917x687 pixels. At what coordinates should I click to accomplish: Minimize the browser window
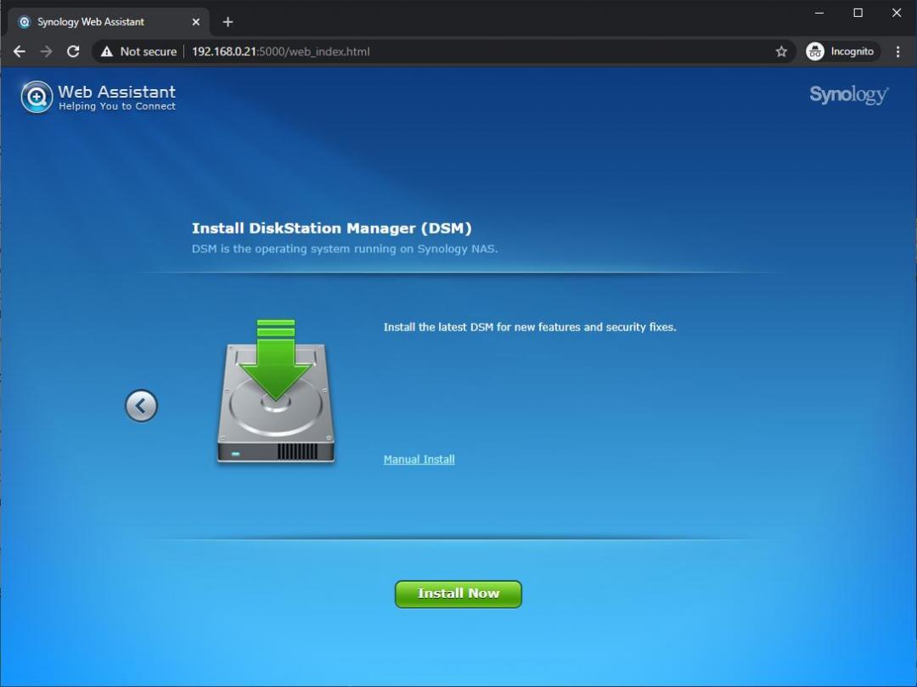819,12
